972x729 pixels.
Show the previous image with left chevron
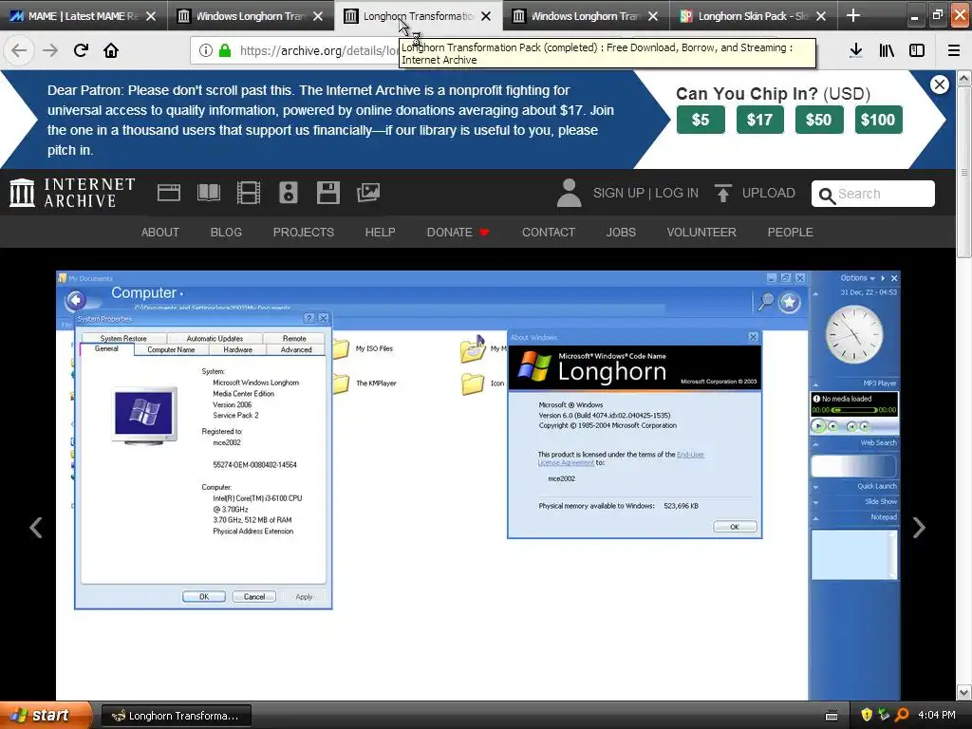coord(37,528)
